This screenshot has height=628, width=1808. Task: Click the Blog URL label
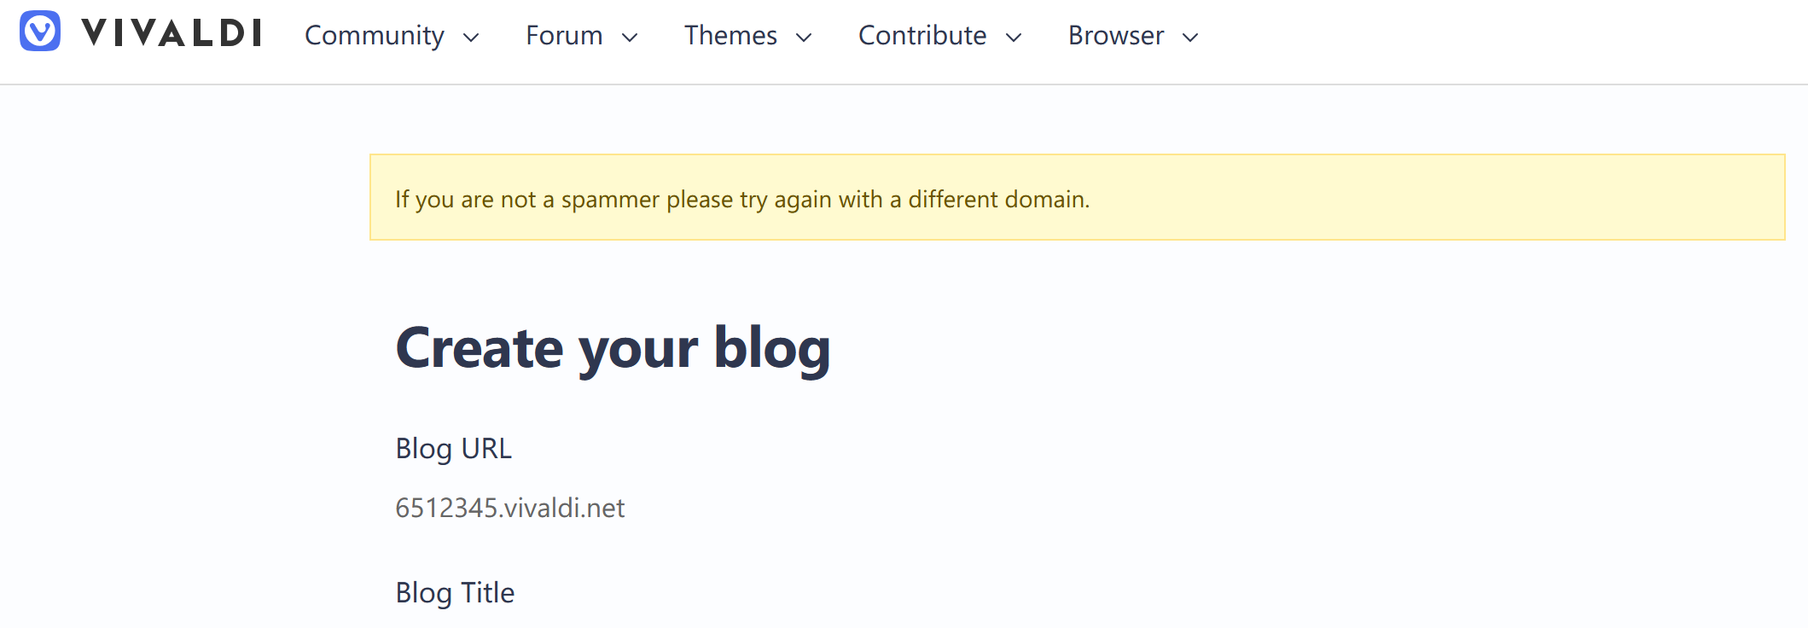click(454, 449)
